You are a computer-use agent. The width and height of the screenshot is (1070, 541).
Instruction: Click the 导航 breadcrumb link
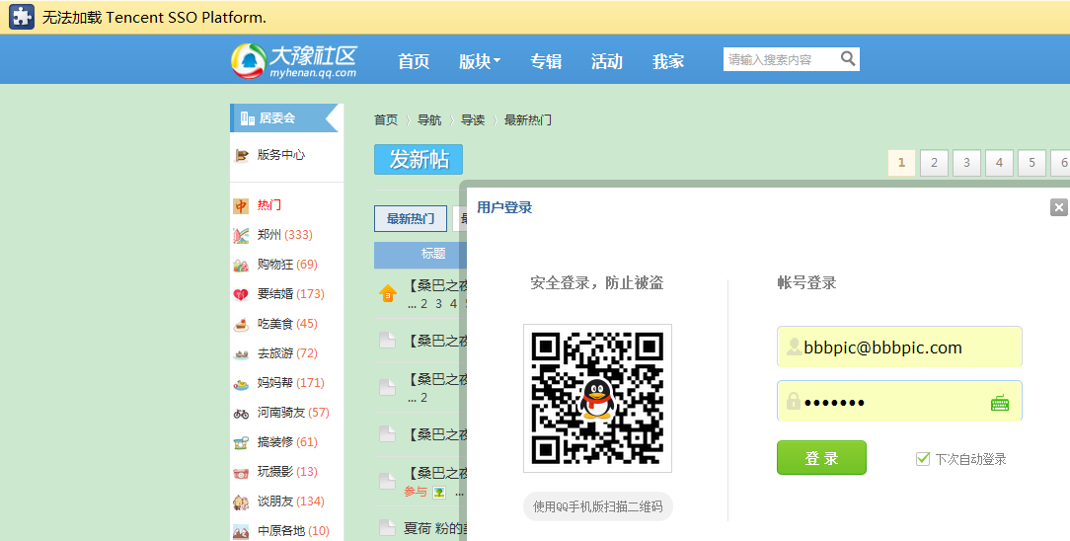tap(429, 120)
